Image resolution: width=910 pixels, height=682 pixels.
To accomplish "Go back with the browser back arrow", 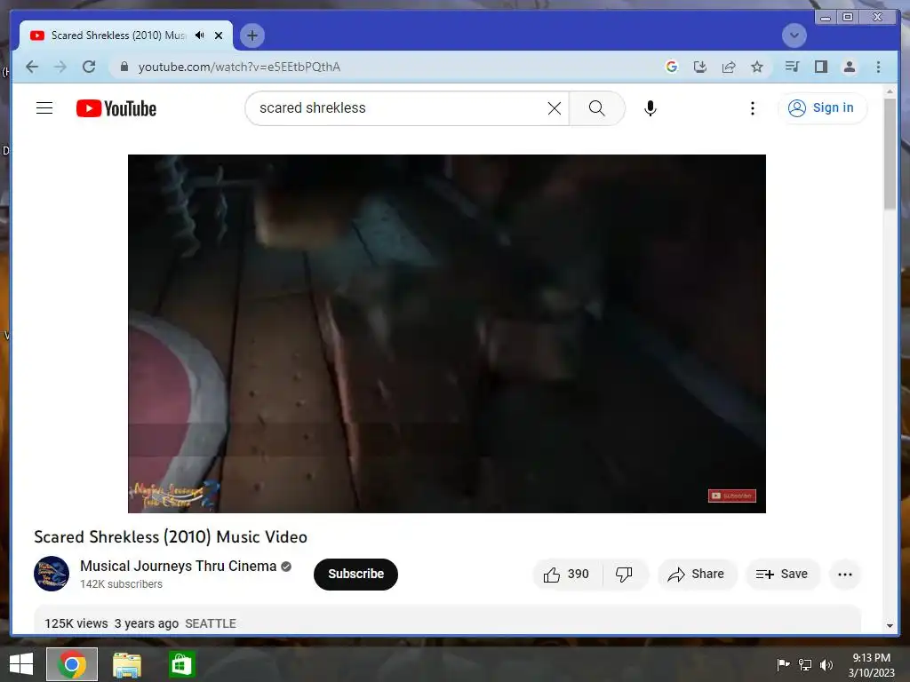I will point(33,67).
